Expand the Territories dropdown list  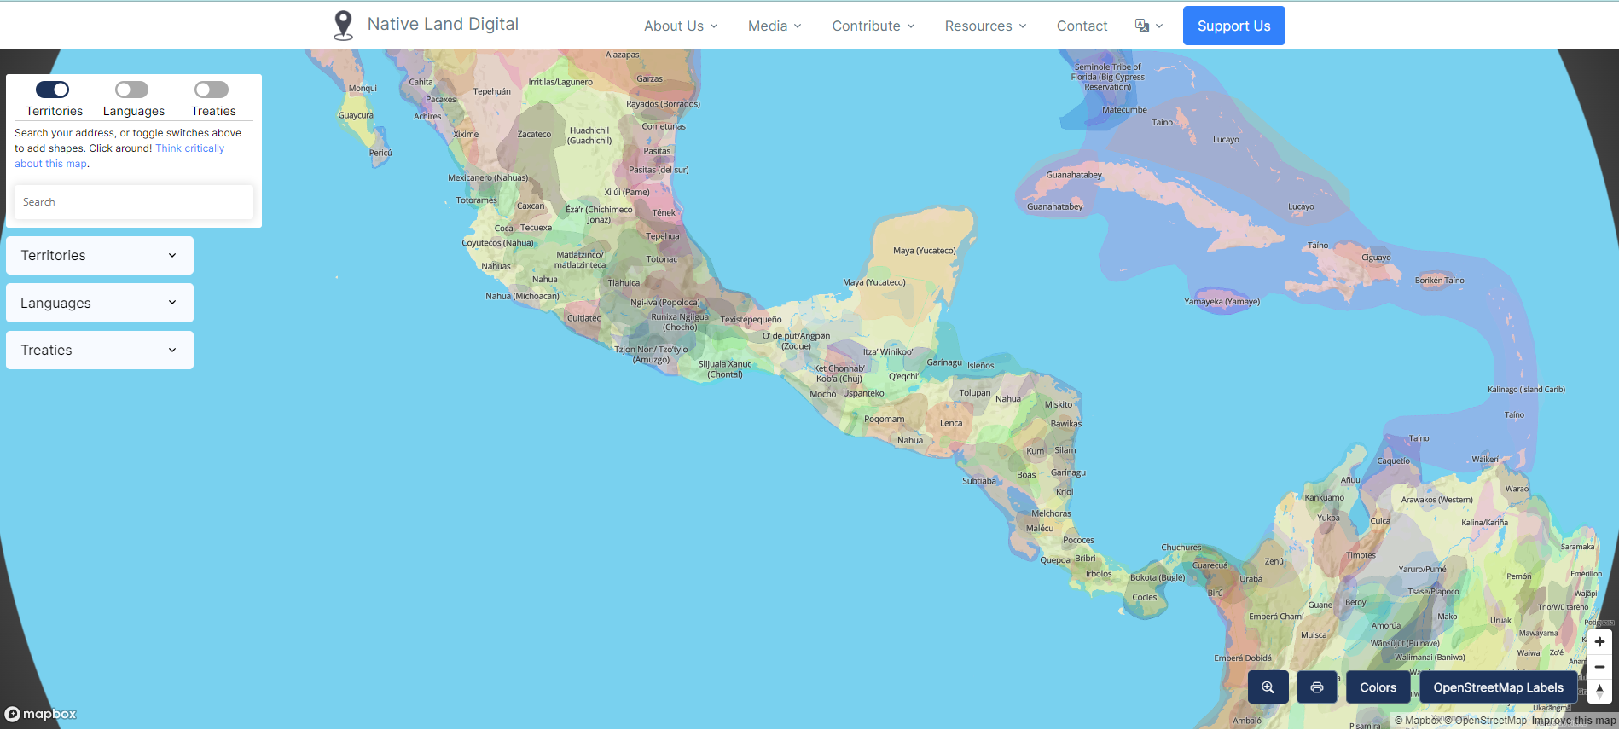[100, 255]
